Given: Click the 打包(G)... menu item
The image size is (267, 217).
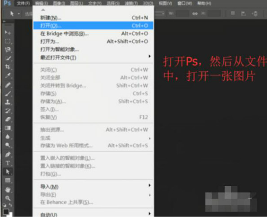Looking at the screenshot, I should point(93,174).
